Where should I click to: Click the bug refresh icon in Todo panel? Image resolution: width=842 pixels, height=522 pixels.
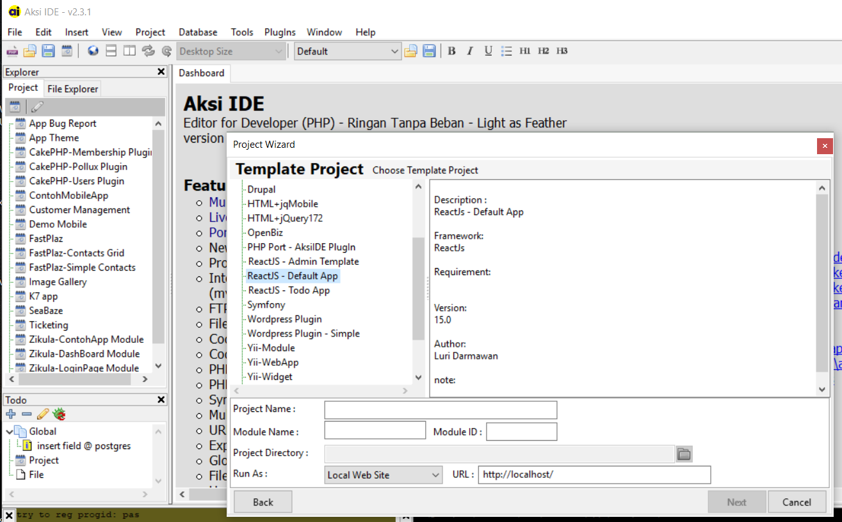point(59,414)
